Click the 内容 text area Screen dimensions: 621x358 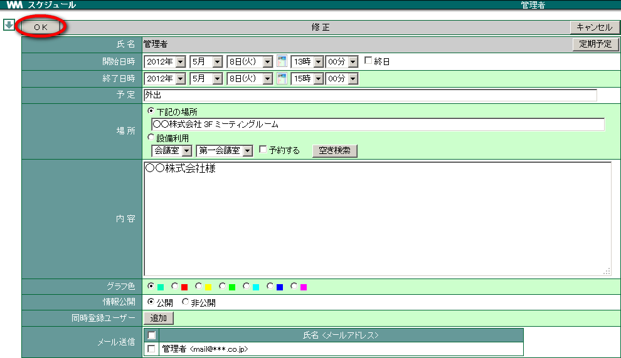378,218
